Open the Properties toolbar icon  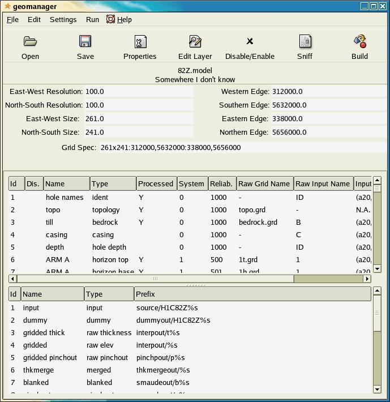[140, 42]
